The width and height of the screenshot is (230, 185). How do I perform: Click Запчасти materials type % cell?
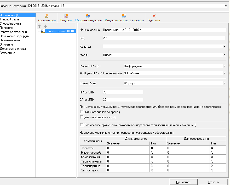(158, 148)
